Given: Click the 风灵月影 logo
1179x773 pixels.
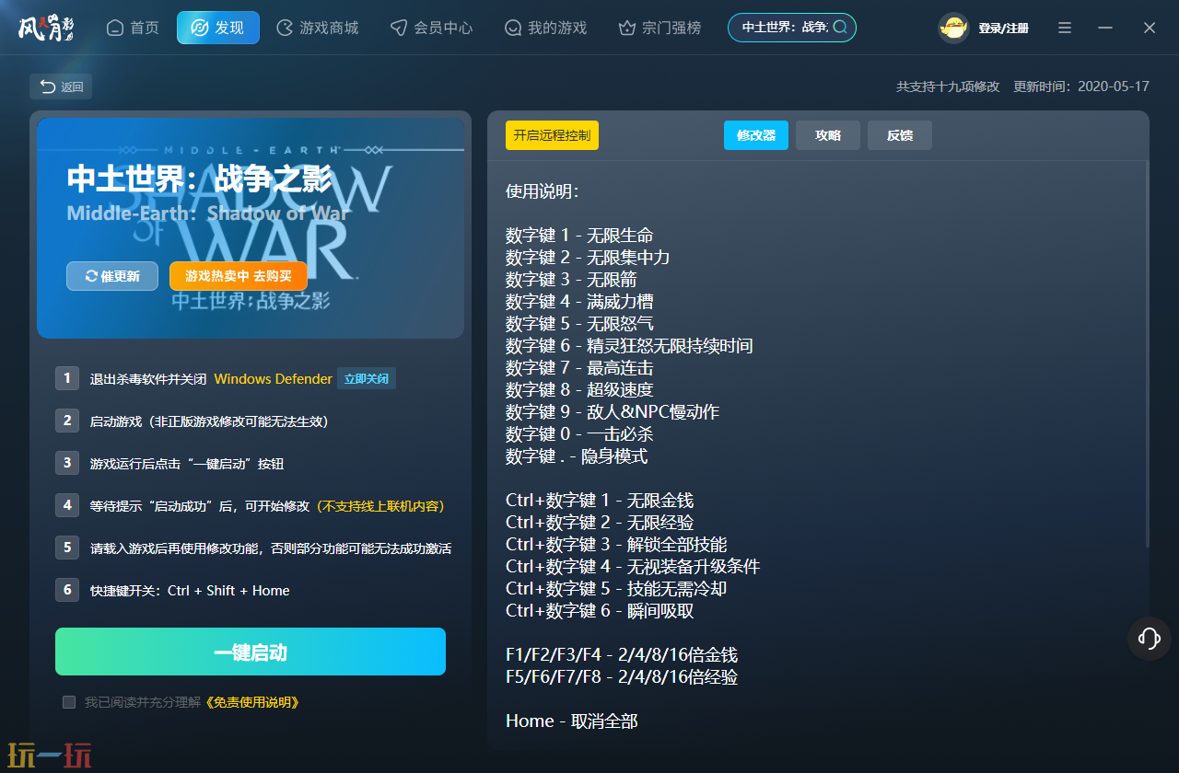Looking at the screenshot, I should point(46,28).
